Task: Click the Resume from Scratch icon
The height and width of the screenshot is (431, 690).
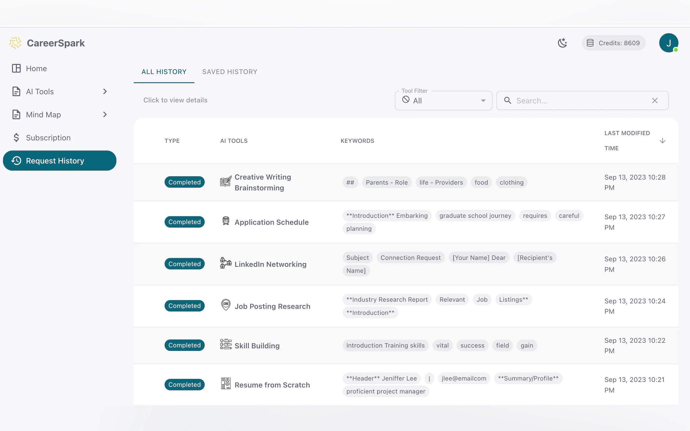Action: point(226,384)
